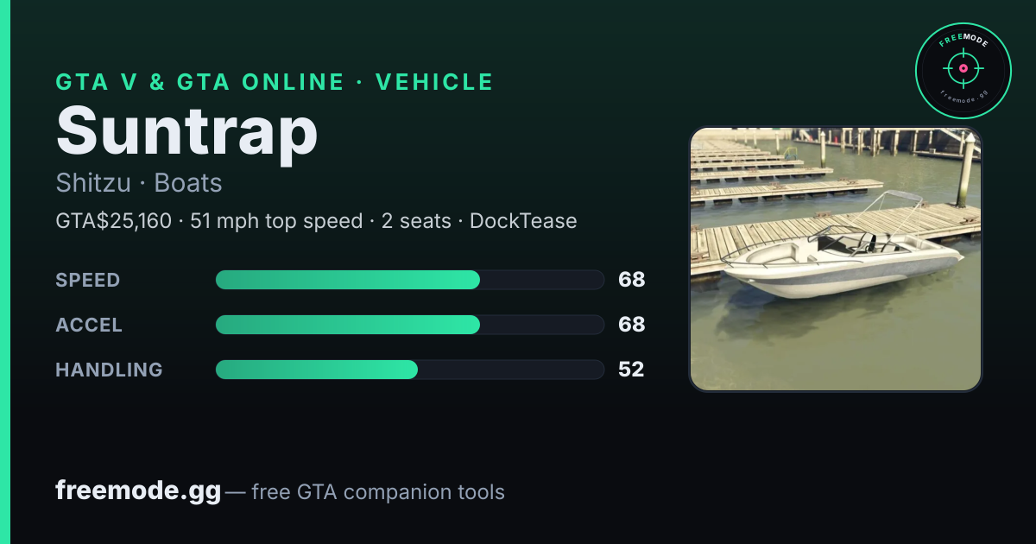Click the GTA$25,160 price text
Viewport: 1036px width, 544px height.
tap(114, 221)
